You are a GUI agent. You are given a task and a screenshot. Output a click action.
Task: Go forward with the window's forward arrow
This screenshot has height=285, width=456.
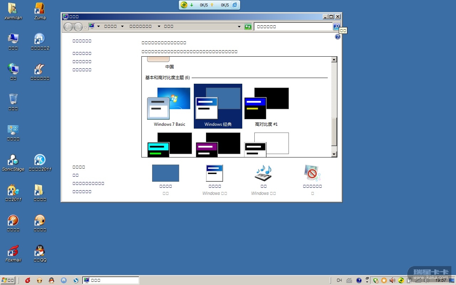[78, 27]
